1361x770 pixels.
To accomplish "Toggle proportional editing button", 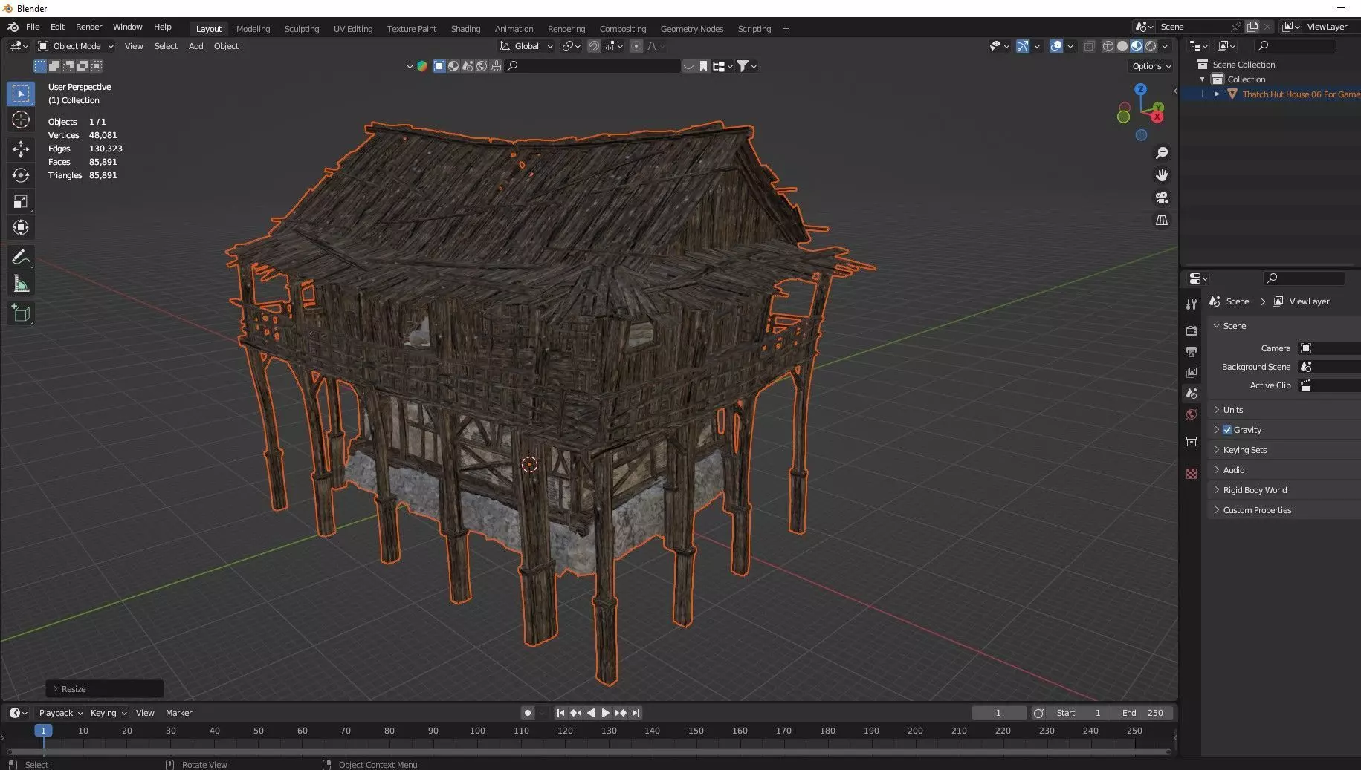I will [636, 46].
